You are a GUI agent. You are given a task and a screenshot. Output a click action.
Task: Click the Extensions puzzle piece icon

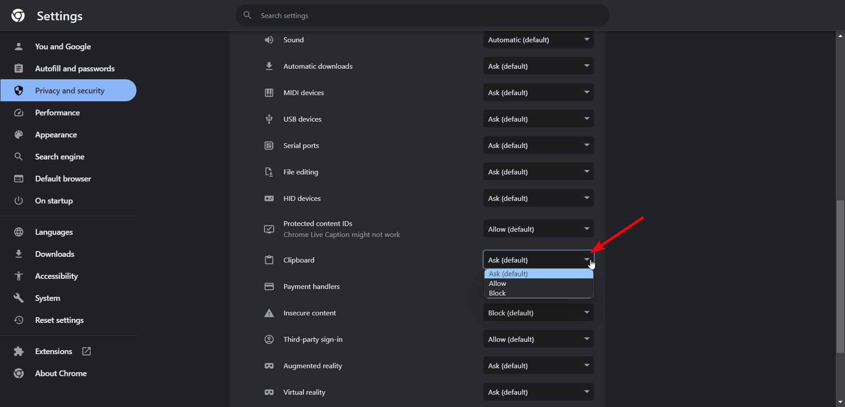pyautogui.click(x=18, y=351)
